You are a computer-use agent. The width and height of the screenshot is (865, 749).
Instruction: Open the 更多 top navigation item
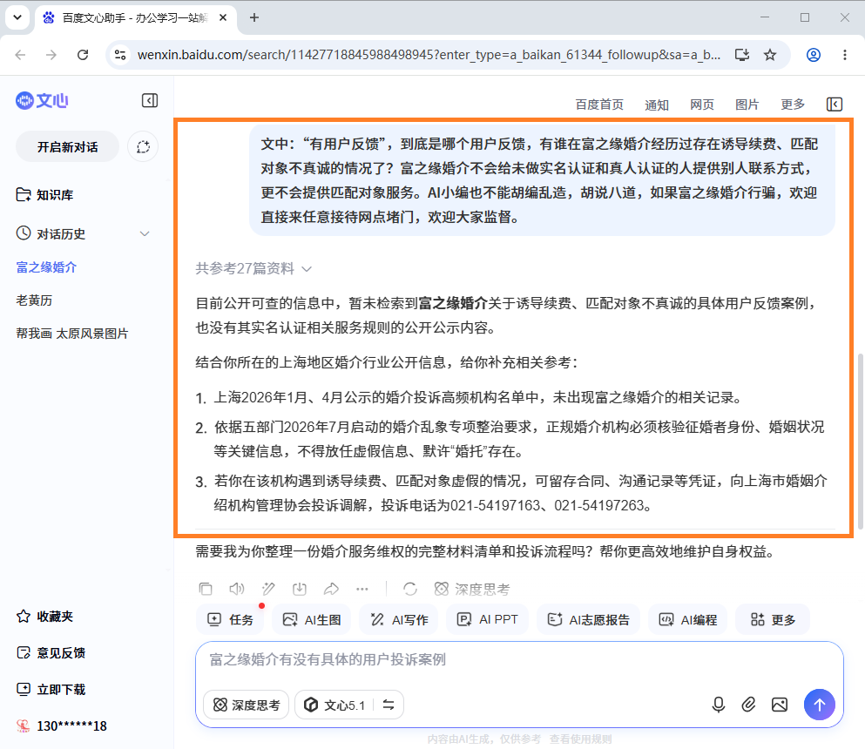793,105
